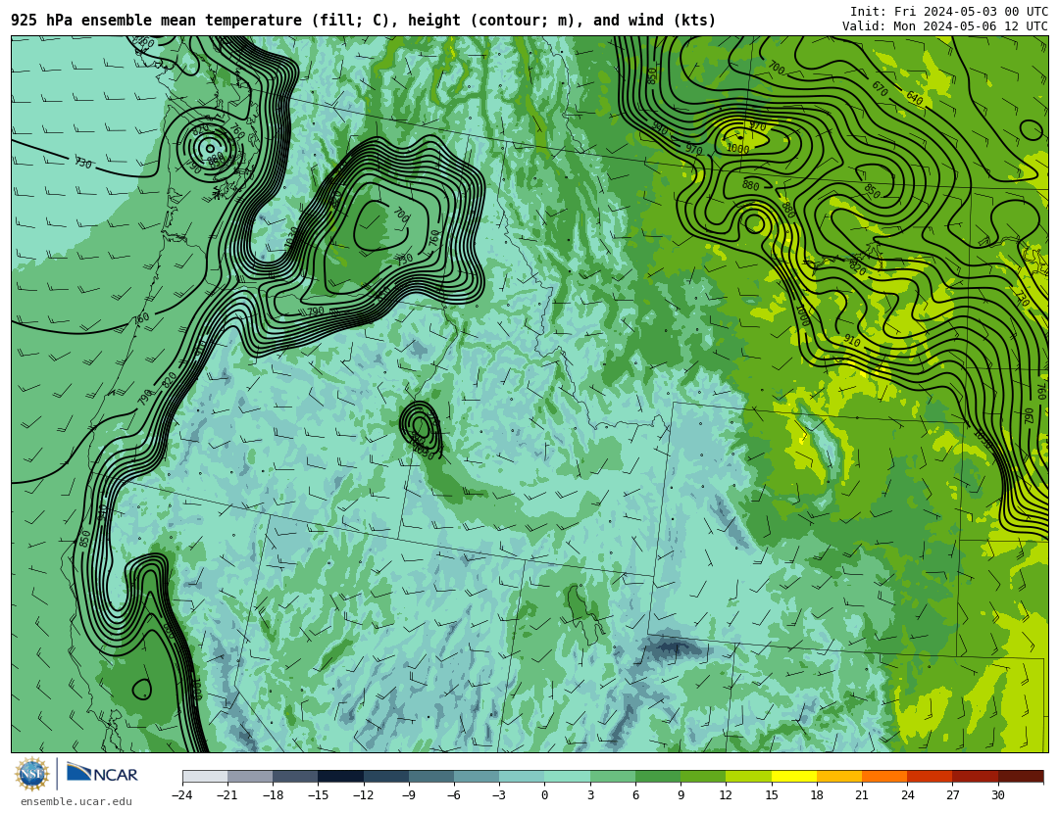This screenshot has height=814, width=1059.
Task: Click the 0 to 3 color swatch
Action: [x=568, y=776]
